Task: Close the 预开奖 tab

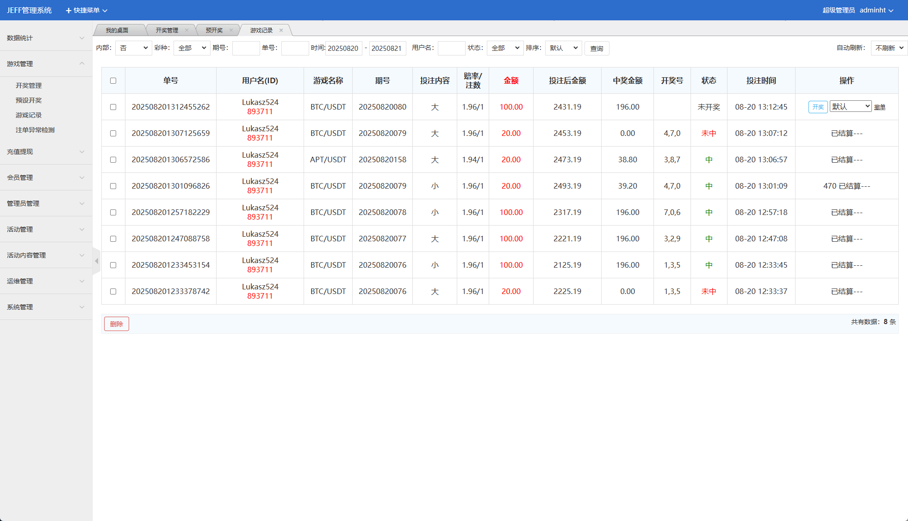Action: click(x=231, y=31)
